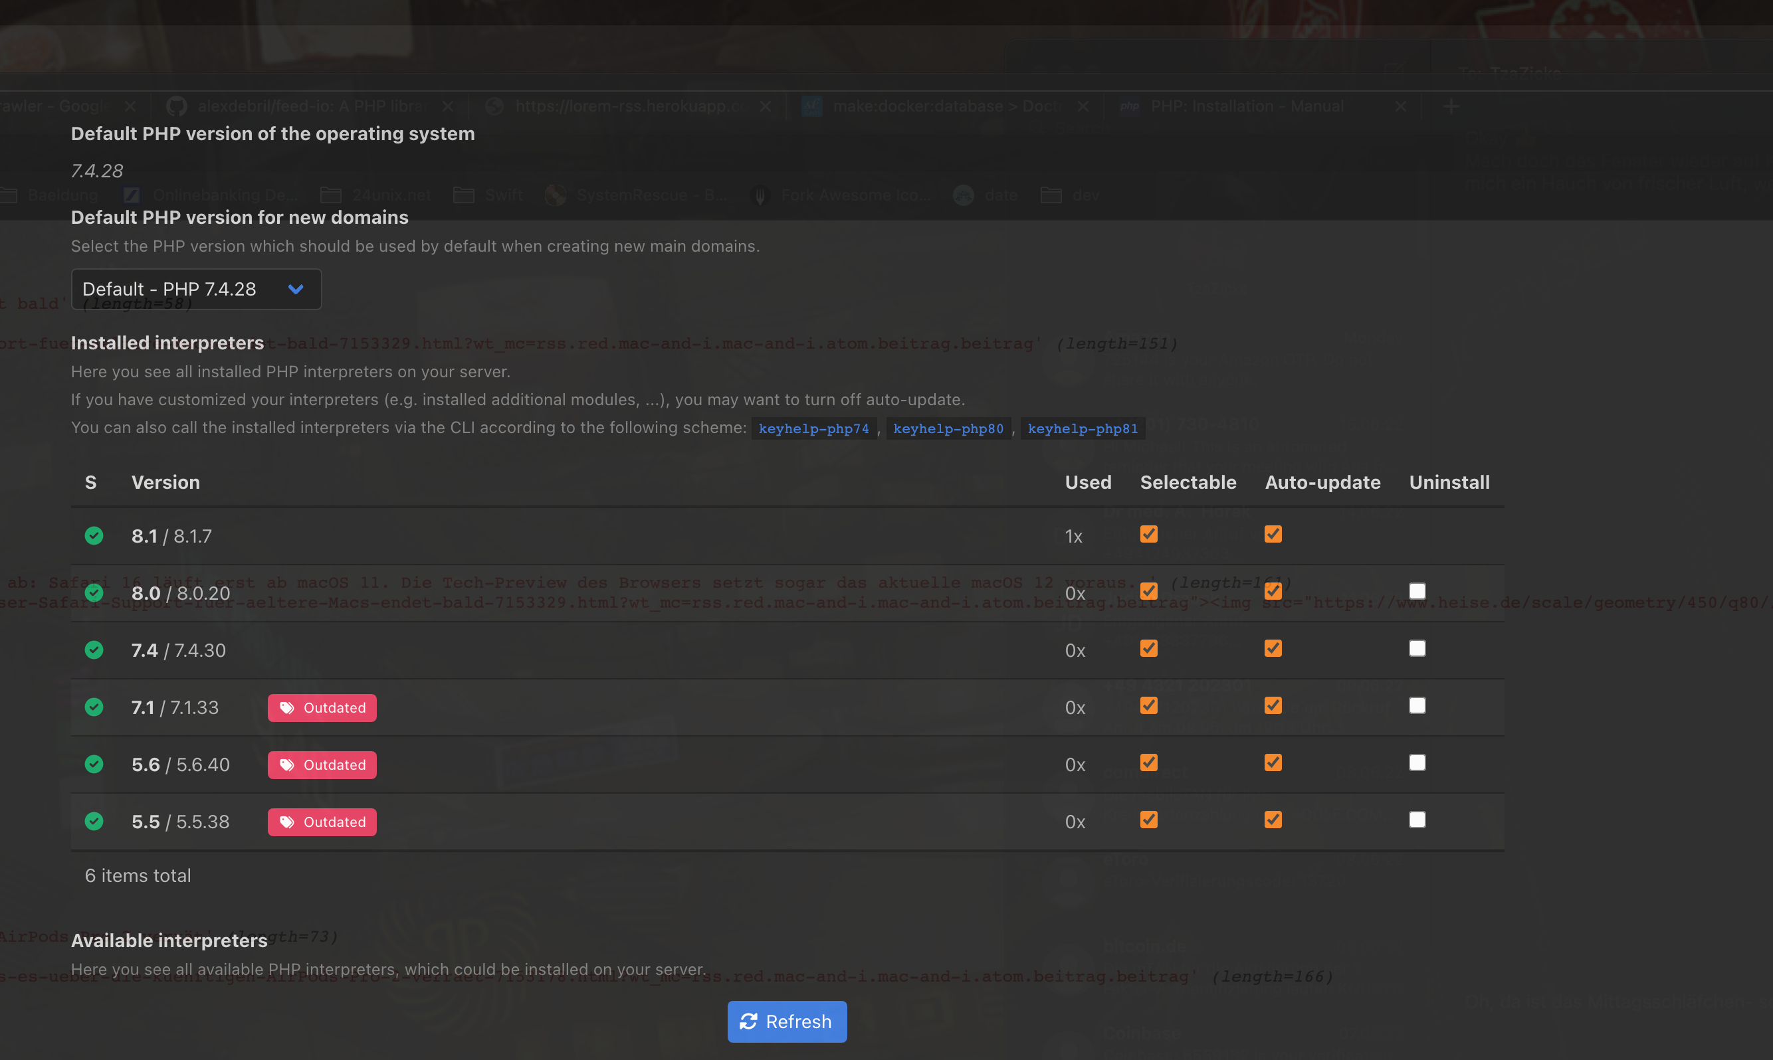The image size is (1773, 1060).
Task: Click the green status icon for PHP 8.1
Action: pos(94,536)
